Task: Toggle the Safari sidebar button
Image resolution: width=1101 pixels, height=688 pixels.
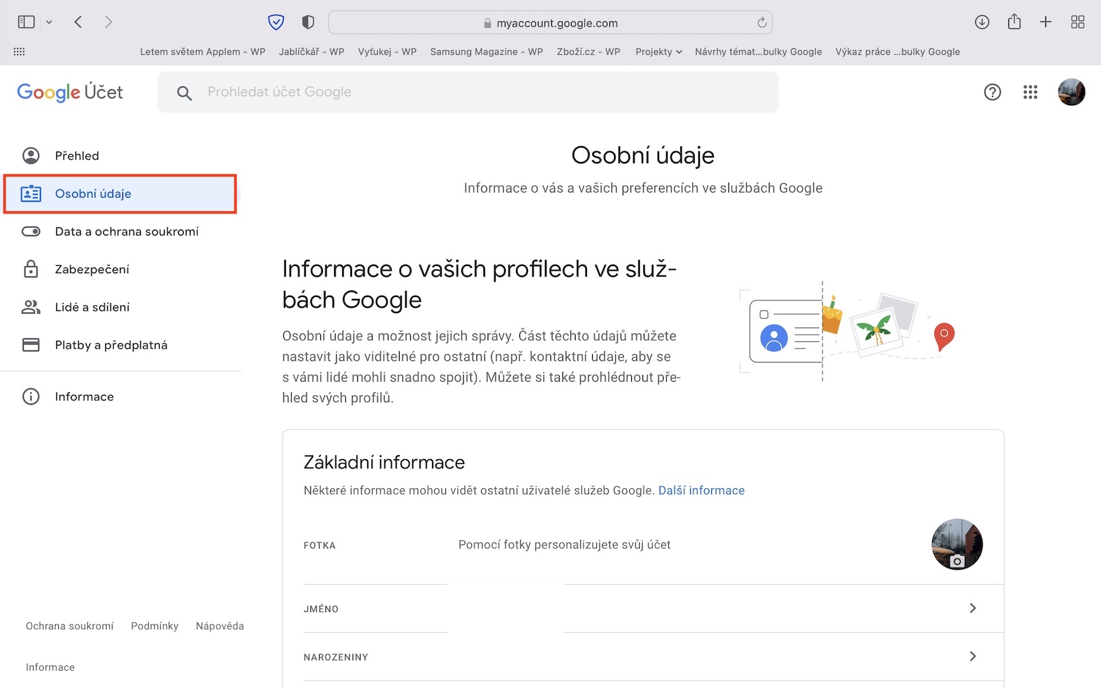Action: pos(26,22)
